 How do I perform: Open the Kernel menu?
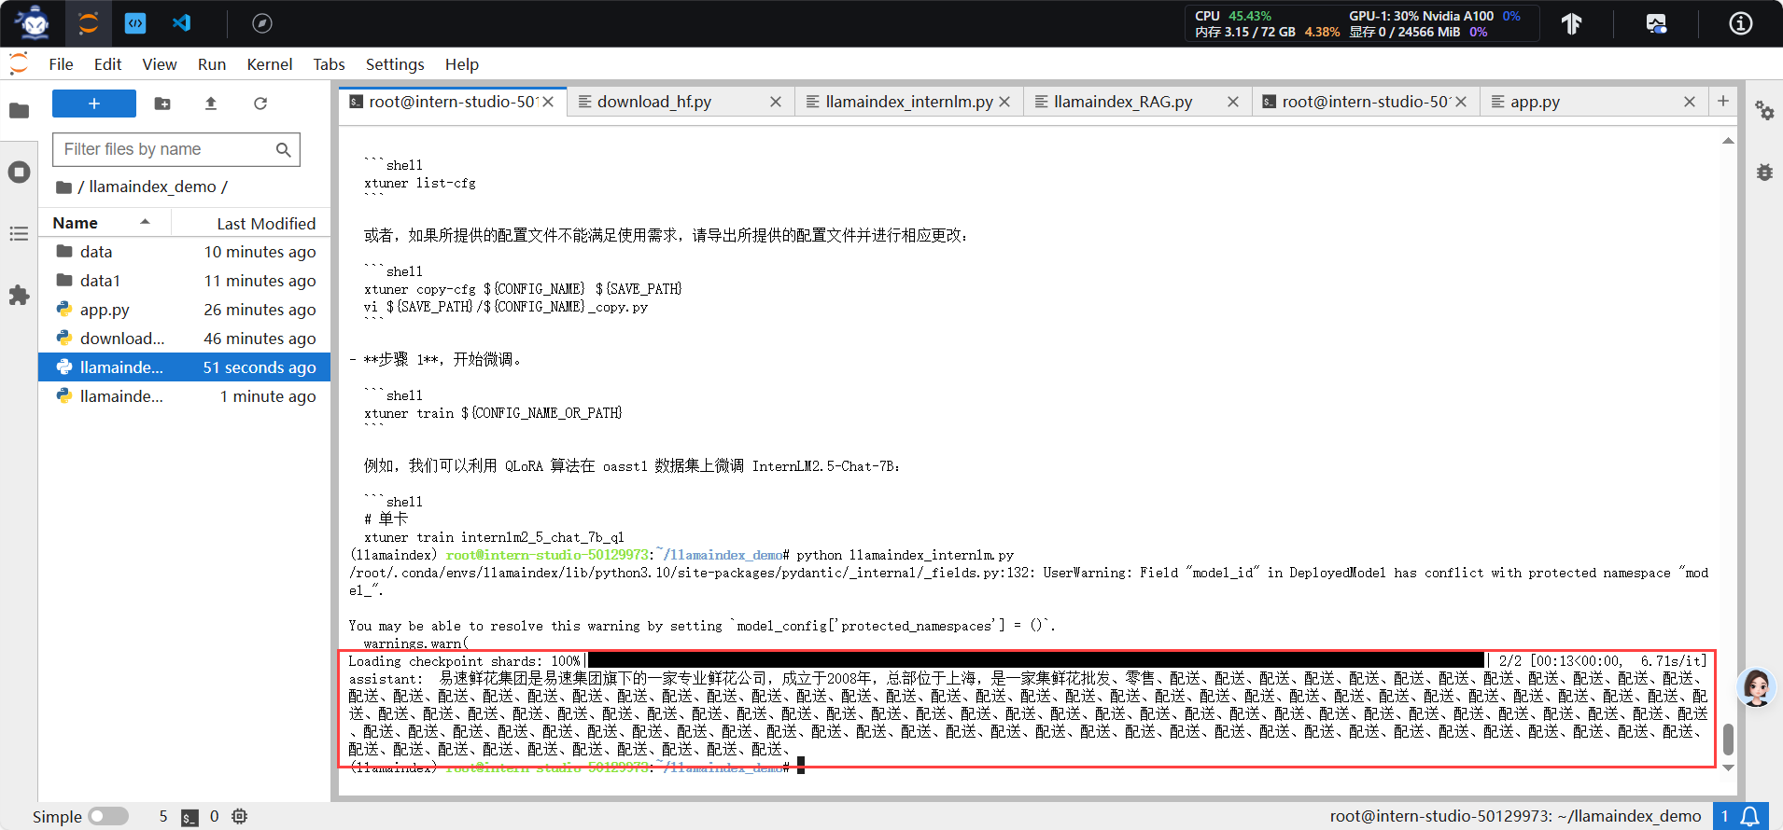coord(270,64)
